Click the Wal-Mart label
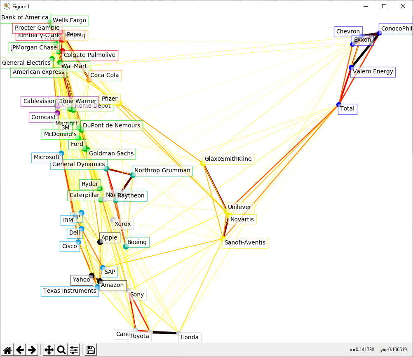The height and width of the screenshot is (357, 413). tap(74, 66)
